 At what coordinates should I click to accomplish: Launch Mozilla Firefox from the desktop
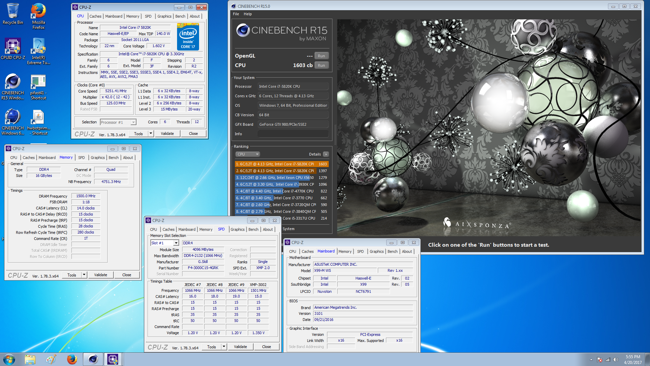(x=38, y=16)
